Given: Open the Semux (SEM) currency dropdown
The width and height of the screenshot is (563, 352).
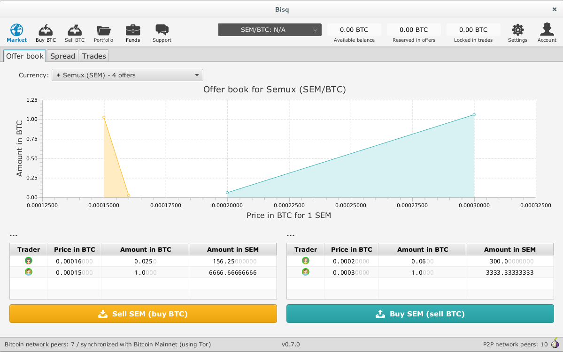Looking at the screenshot, I should [127, 75].
